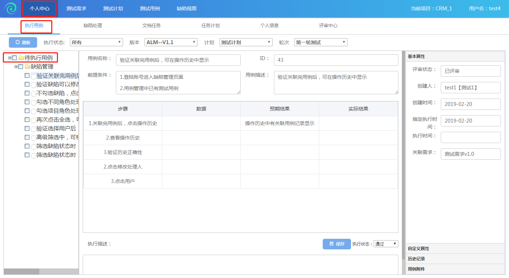Screen dimensions: 509x278
Task: Click into the 用例名称 text field
Action: point(178,60)
